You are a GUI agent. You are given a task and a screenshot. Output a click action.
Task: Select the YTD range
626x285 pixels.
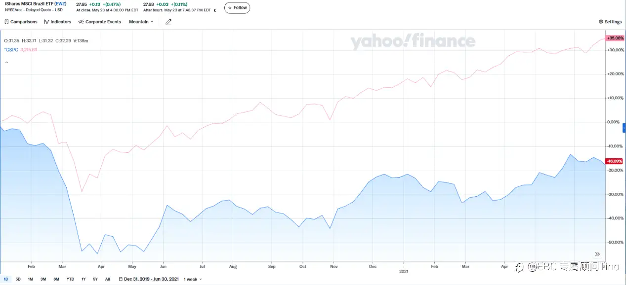70,279
